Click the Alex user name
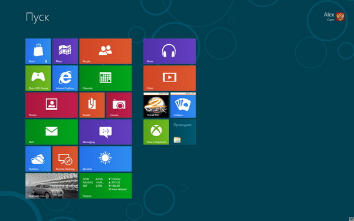The height and width of the screenshot is (221, 354). pyautogui.click(x=329, y=15)
